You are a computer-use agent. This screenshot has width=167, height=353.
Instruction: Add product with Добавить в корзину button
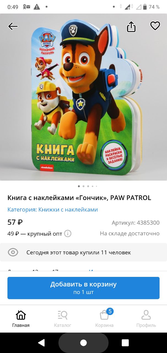click(83, 288)
